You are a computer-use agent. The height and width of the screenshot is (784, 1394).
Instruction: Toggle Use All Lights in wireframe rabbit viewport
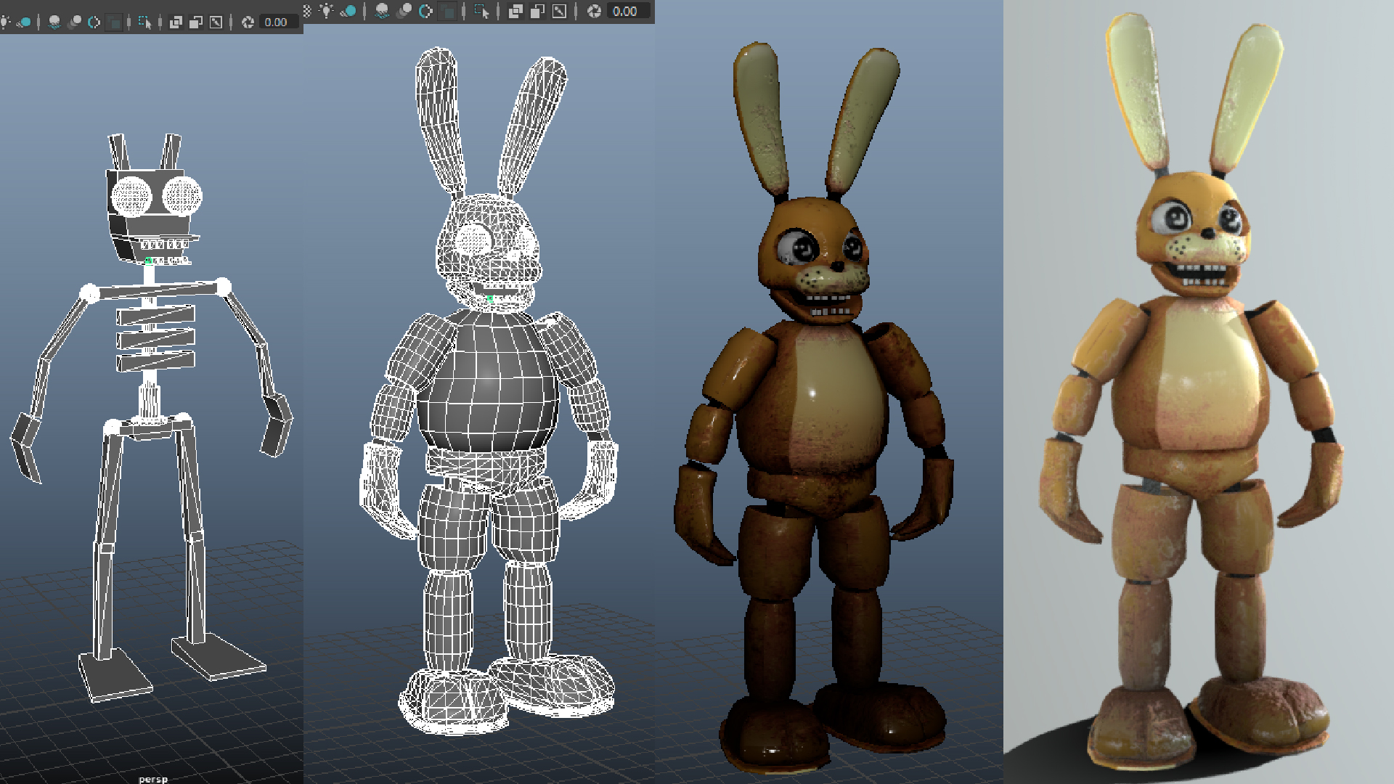326,10
